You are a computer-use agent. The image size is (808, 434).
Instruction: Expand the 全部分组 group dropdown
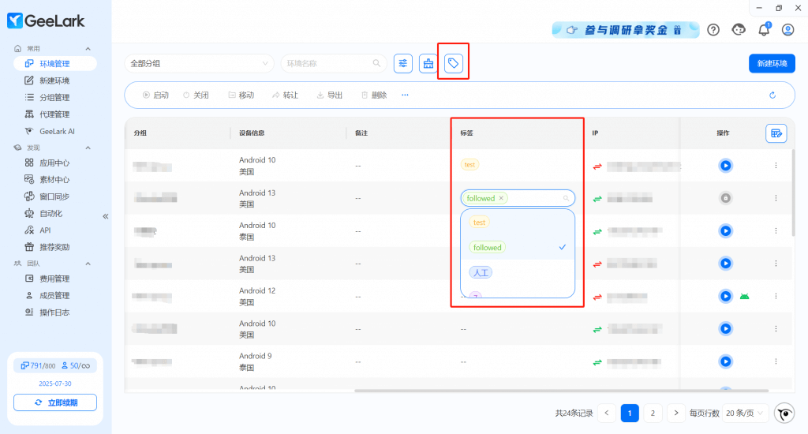[199, 63]
